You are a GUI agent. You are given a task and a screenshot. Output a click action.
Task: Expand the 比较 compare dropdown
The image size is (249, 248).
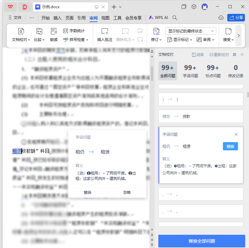click(x=43, y=40)
